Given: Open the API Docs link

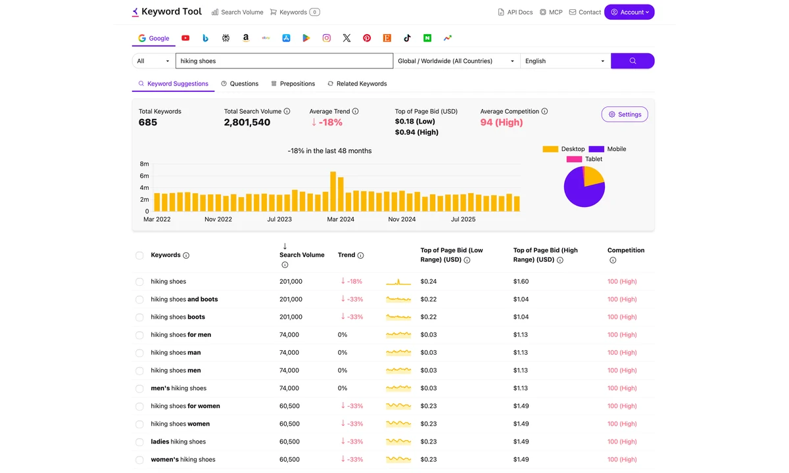Looking at the screenshot, I should click(x=515, y=12).
